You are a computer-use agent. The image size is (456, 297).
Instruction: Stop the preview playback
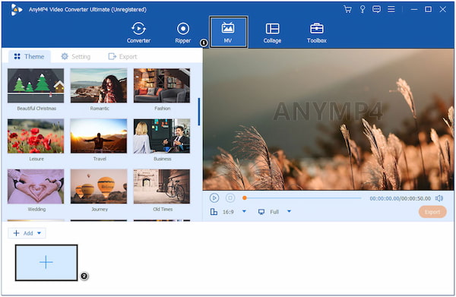click(x=230, y=198)
